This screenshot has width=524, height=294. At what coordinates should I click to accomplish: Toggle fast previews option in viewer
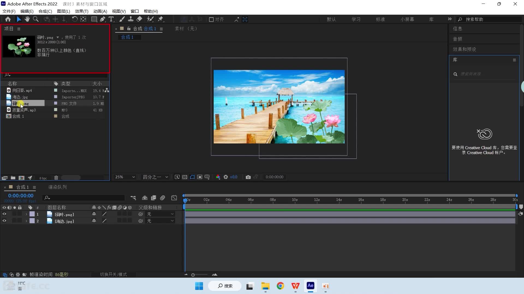click(177, 177)
